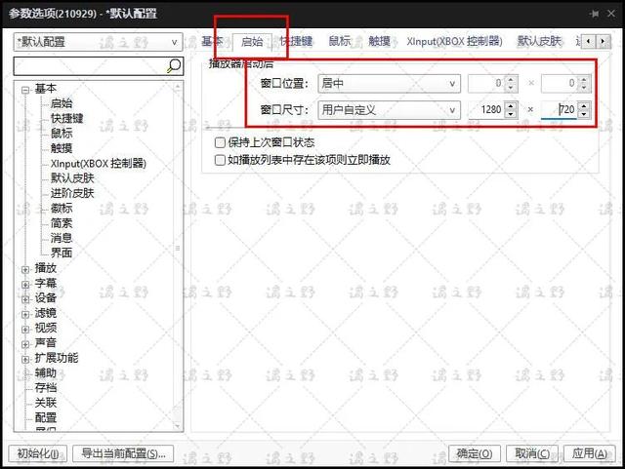Click window position X value 0 field

486,83
